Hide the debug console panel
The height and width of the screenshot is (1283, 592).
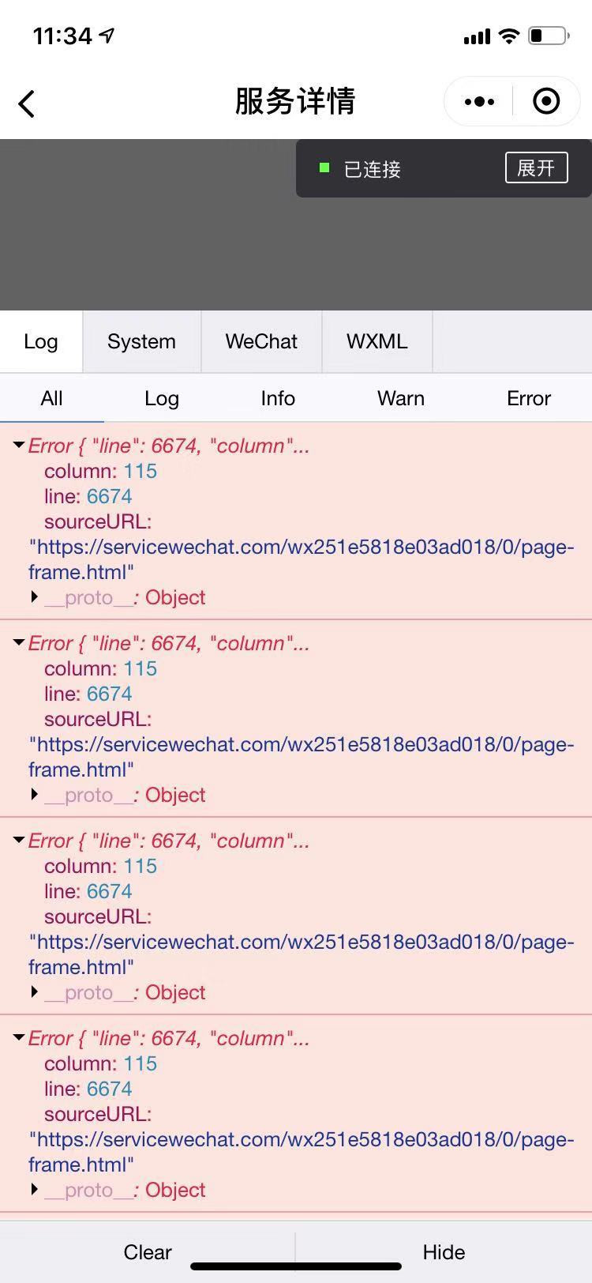point(444,1251)
